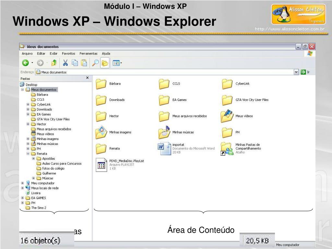
Task: Open the Back history dropdown arrow
Action: click(x=32, y=63)
